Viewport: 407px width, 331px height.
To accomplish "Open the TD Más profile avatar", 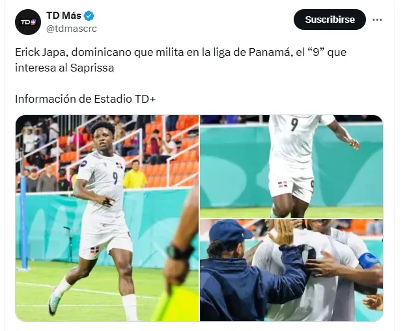I will [28, 22].
